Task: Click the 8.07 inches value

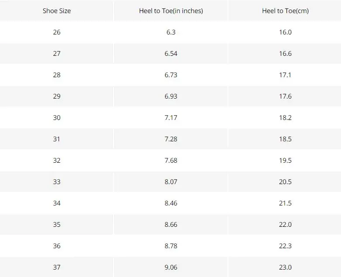Action: 171,182
